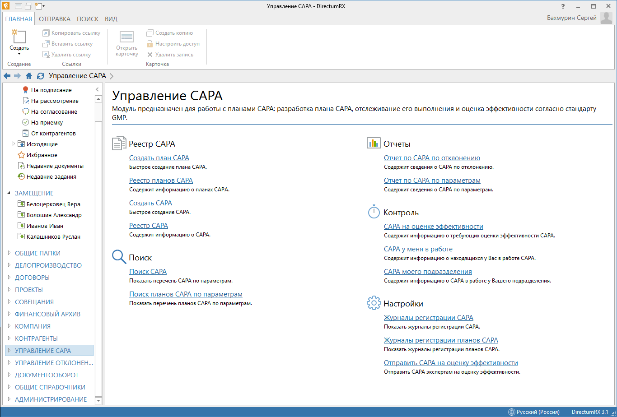Open CAPA у меня в работе link

[x=418, y=249]
